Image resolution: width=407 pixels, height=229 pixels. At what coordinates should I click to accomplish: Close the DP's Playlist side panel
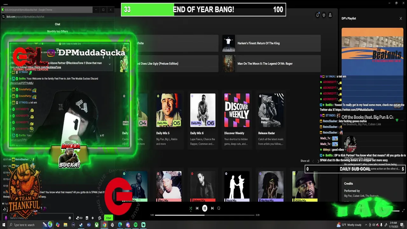click(401, 18)
